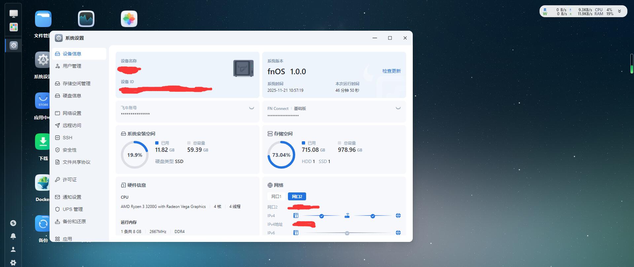634x267 pixels.
Task: Open 备份和还原 in sidebar
Action: [x=79, y=221]
